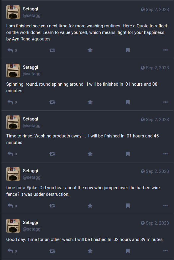Viewport: 174px width, 260px height.
Task: Boost the Good day wash post
Action: pyautogui.click(x=52, y=251)
